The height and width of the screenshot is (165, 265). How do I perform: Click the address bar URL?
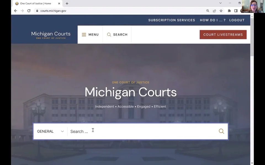[53, 11]
